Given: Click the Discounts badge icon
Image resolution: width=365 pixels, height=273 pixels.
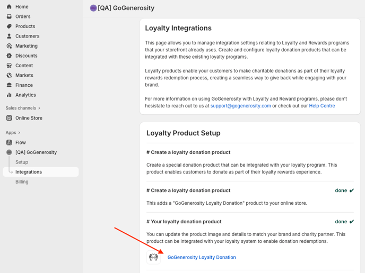Looking at the screenshot, I should [9, 56].
